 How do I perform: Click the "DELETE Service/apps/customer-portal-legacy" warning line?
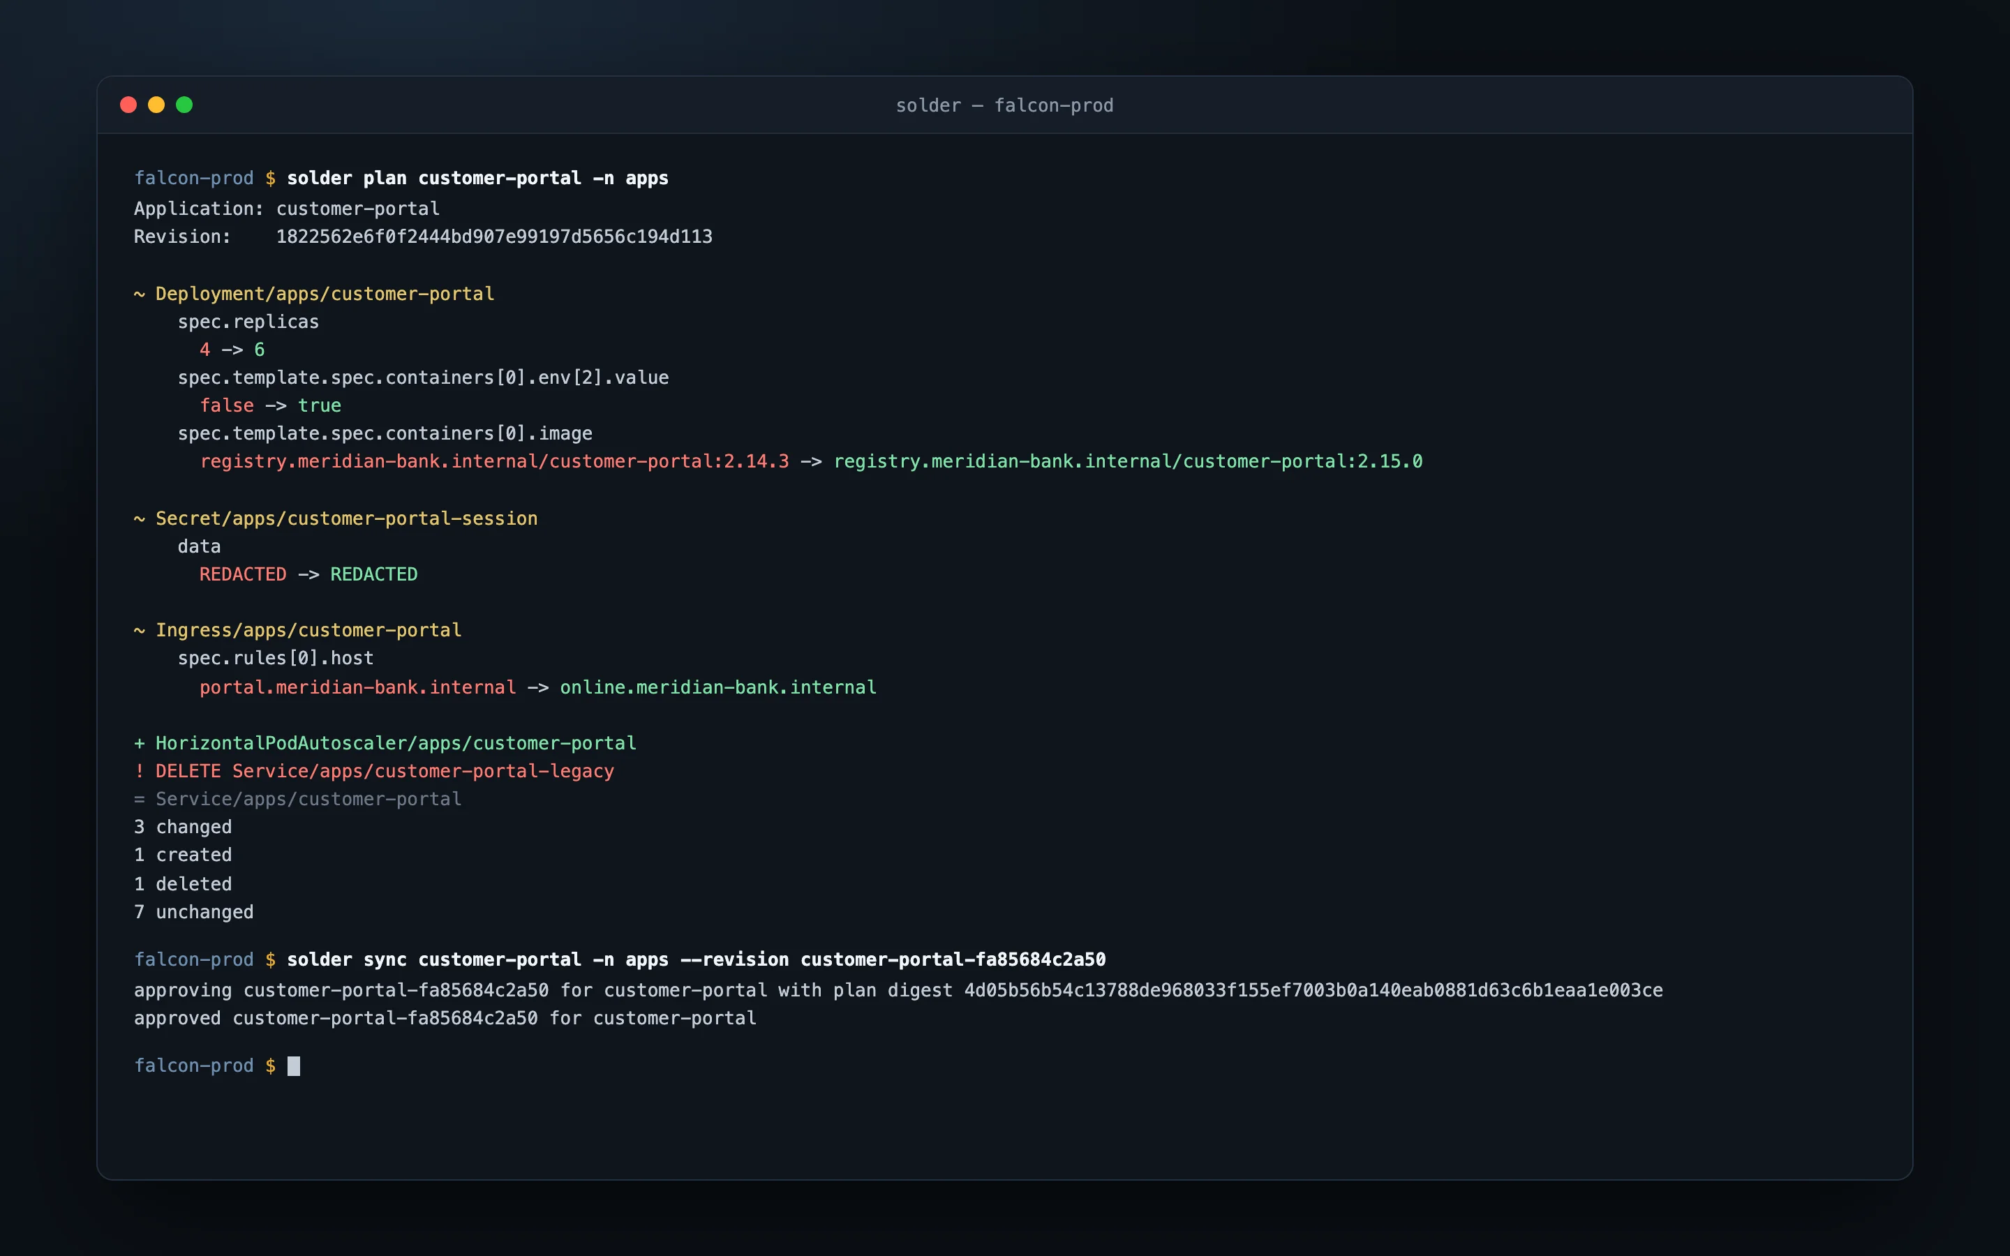(374, 772)
